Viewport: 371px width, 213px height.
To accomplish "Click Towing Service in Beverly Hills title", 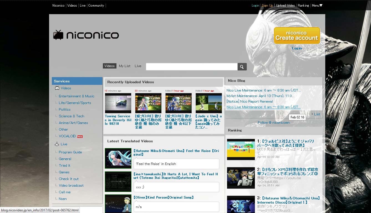I will coord(118,120).
